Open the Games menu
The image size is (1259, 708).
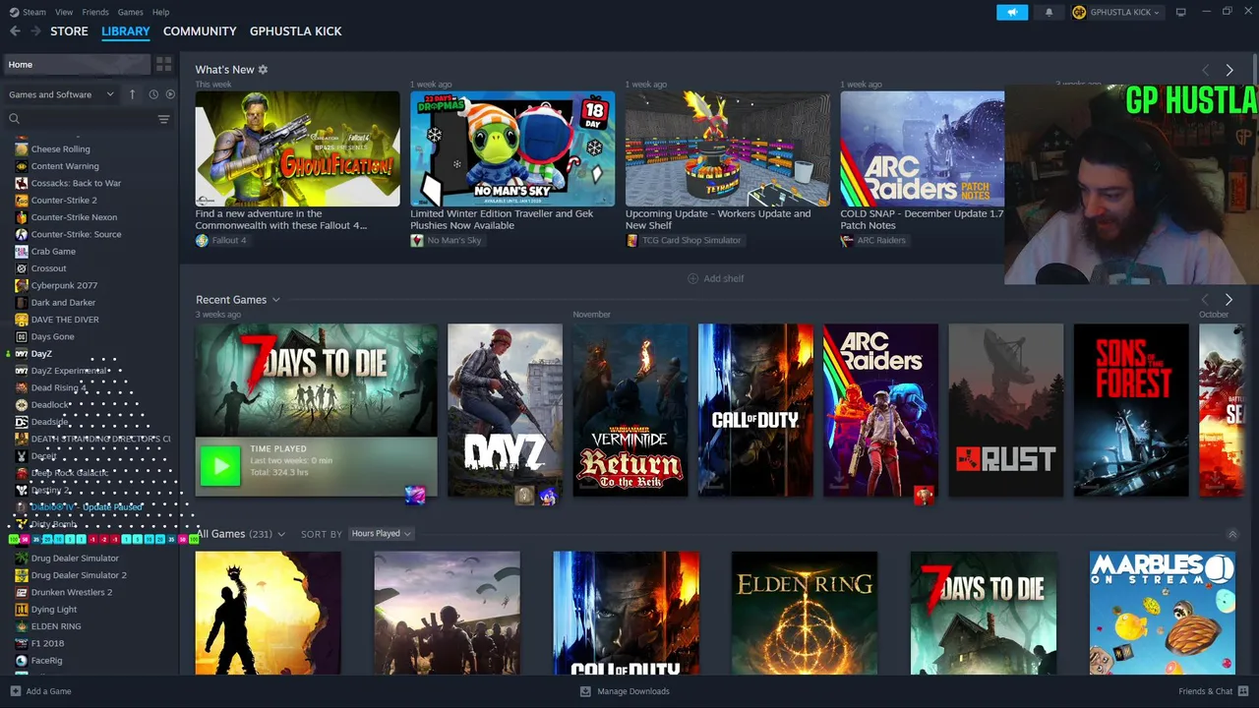click(131, 12)
